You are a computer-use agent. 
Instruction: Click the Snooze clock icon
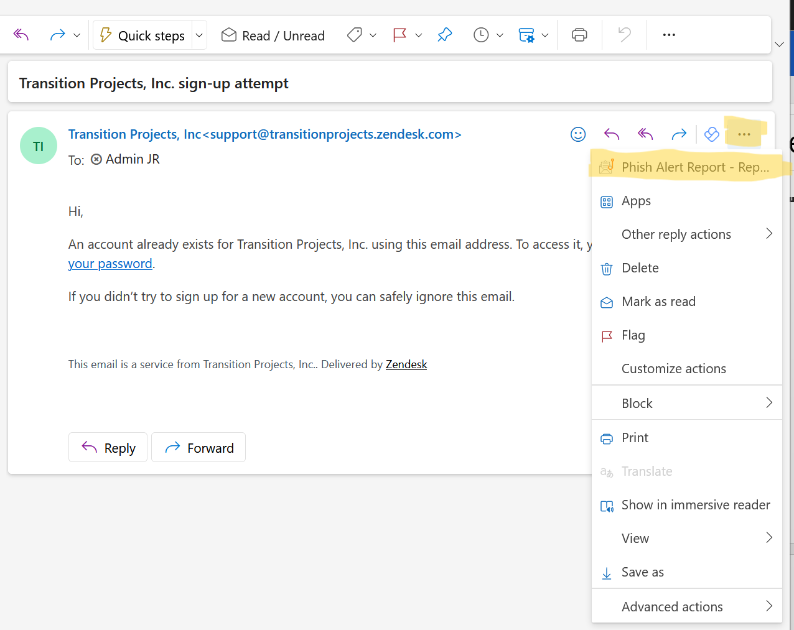coord(481,35)
